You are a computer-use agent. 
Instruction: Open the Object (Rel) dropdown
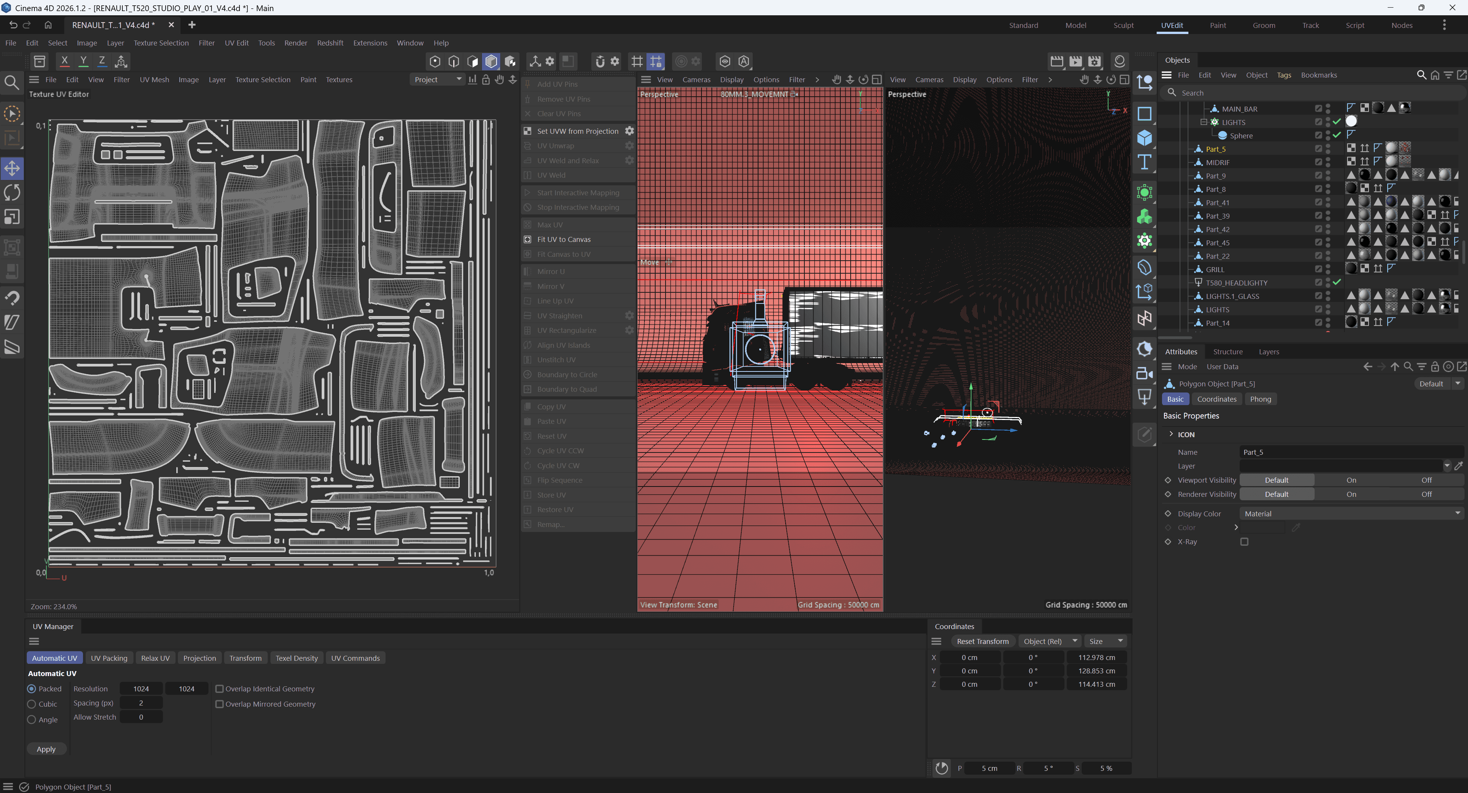[x=1050, y=642]
